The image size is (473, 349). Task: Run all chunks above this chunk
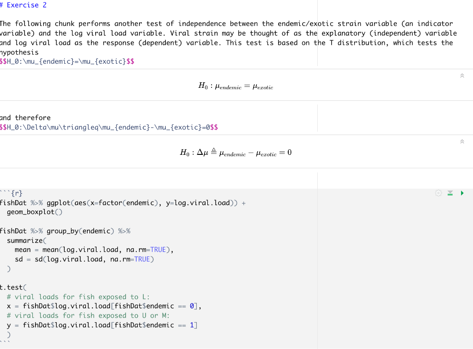tap(450, 193)
